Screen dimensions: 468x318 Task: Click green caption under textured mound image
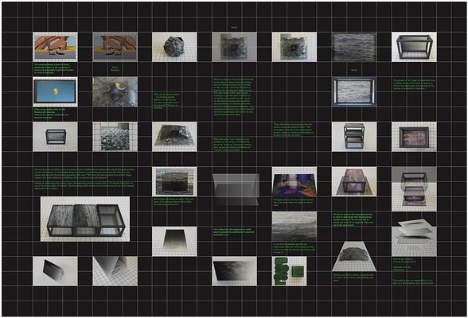[x=353, y=277]
